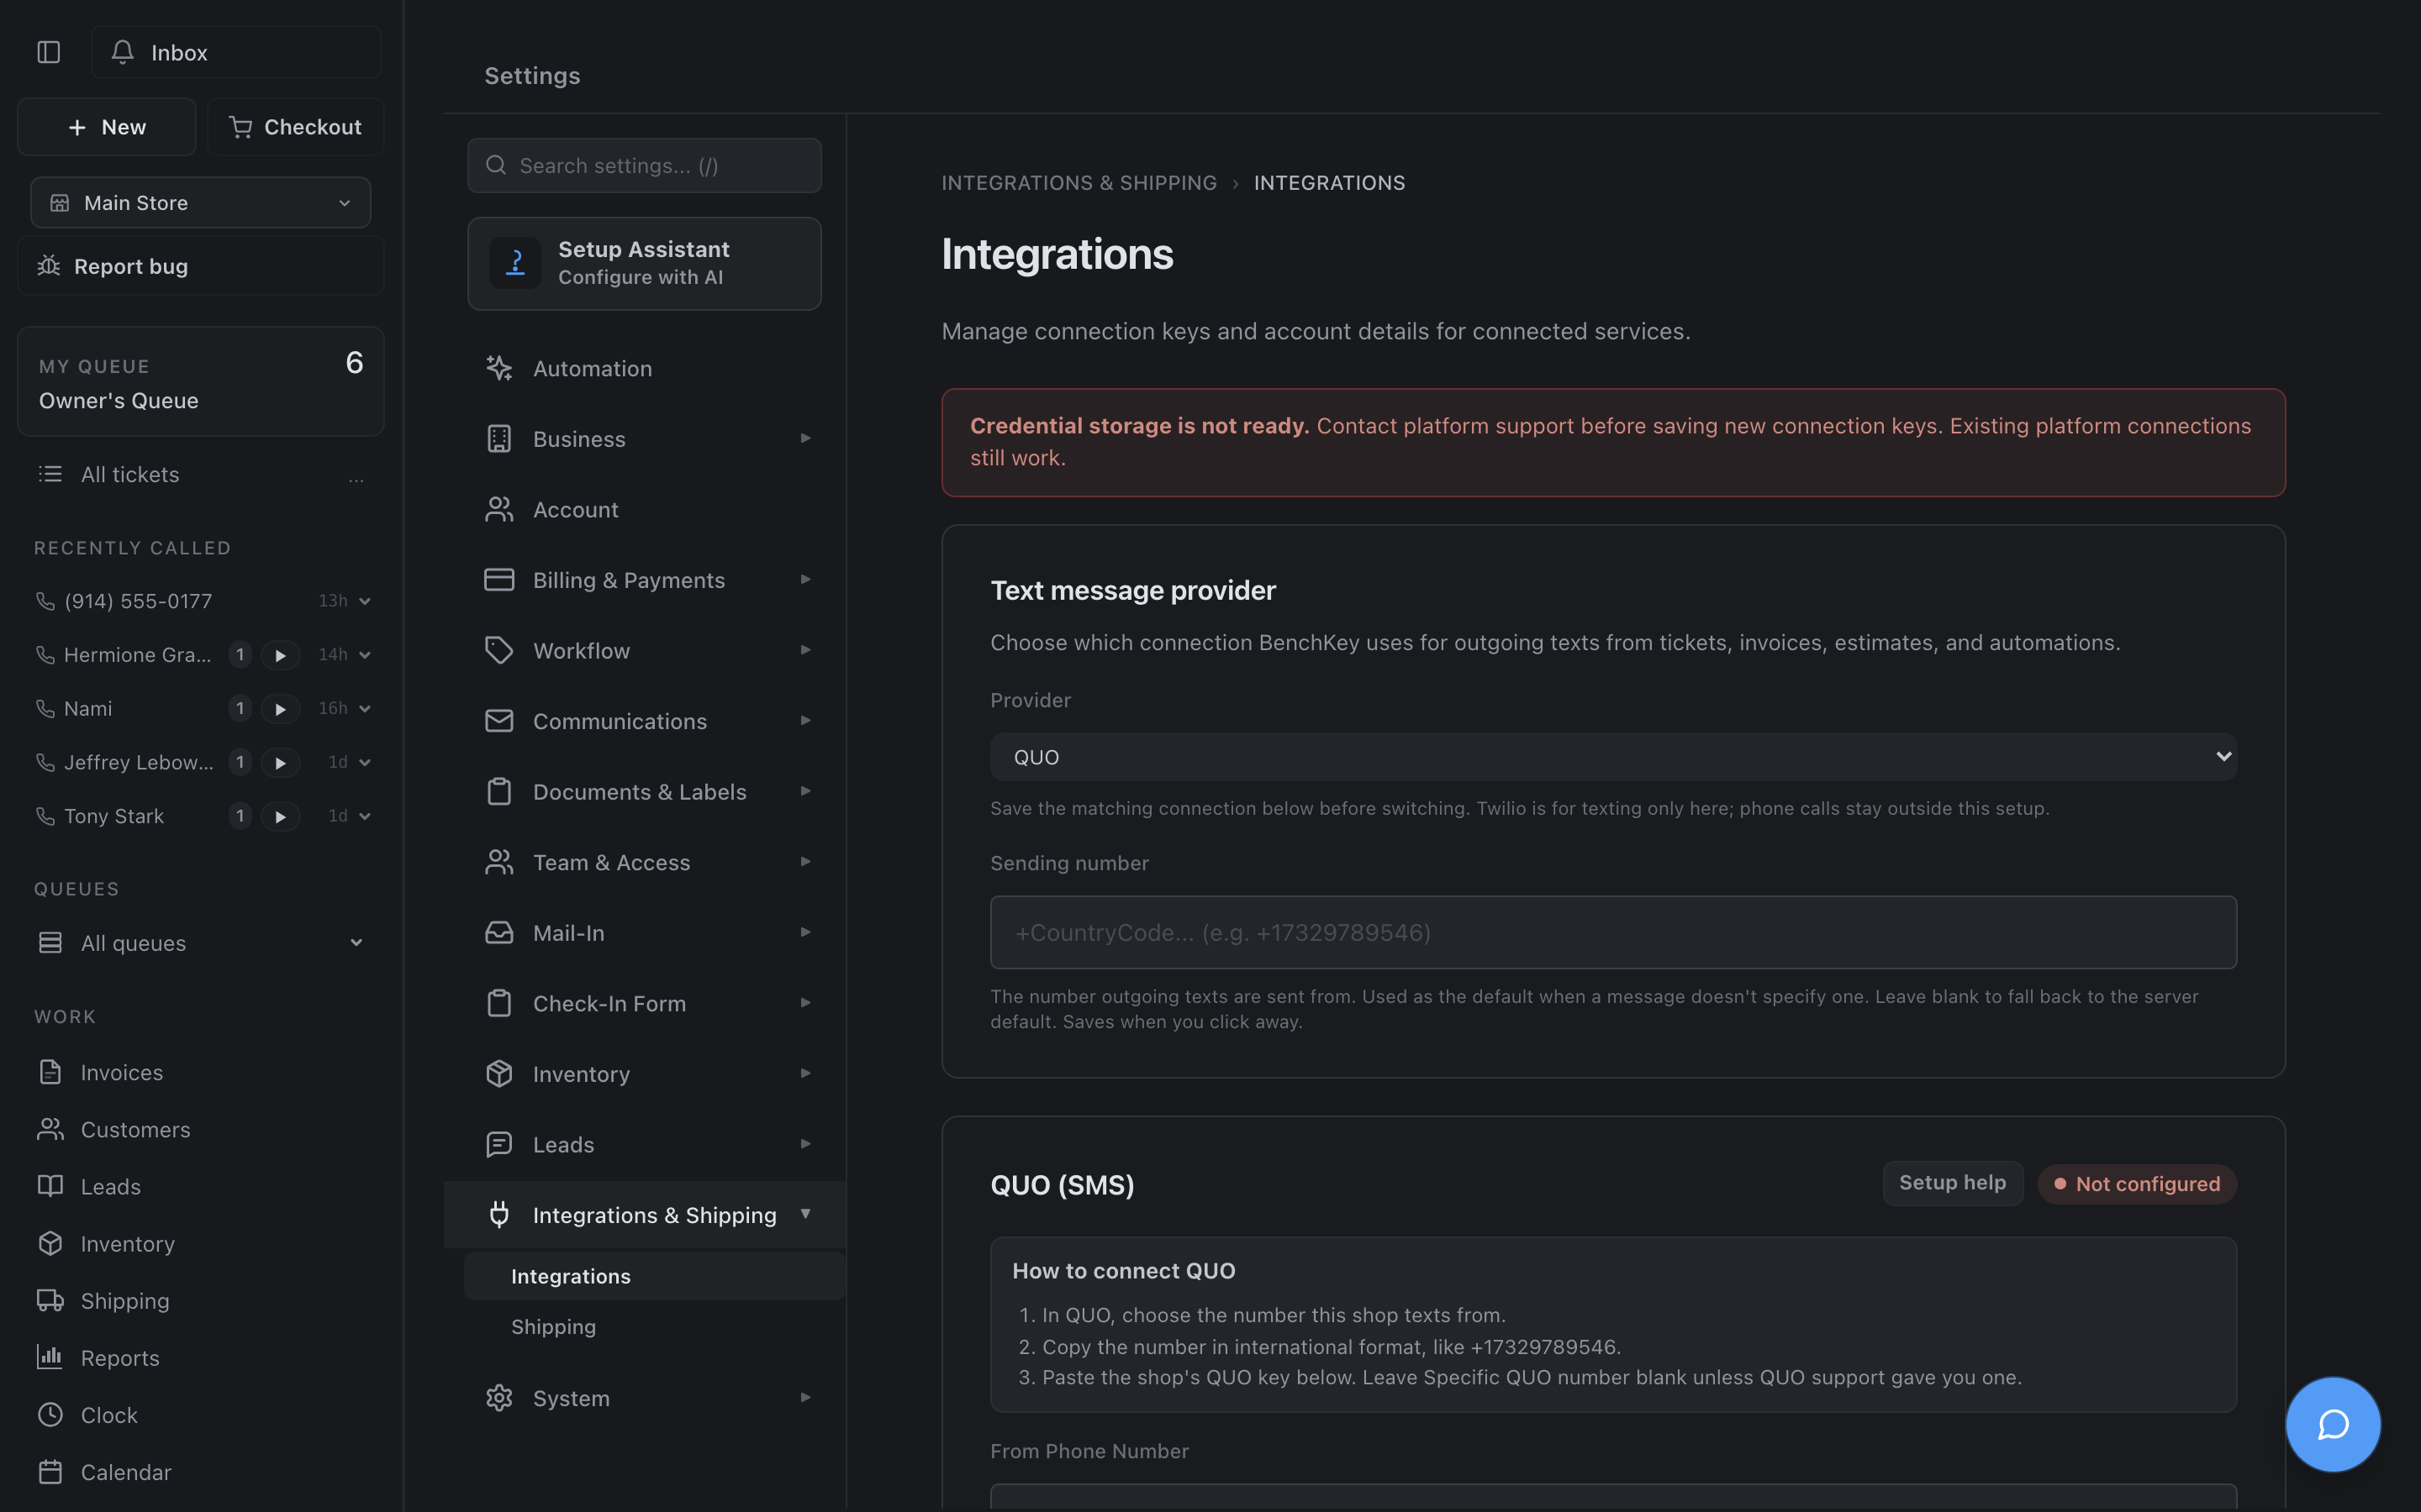Play Jeffrey Lebowski call recording
Screen dimensions: 2421x1512
[280, 763]
